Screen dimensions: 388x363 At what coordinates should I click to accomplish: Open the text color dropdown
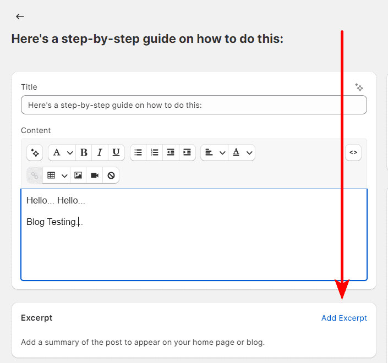242,153
